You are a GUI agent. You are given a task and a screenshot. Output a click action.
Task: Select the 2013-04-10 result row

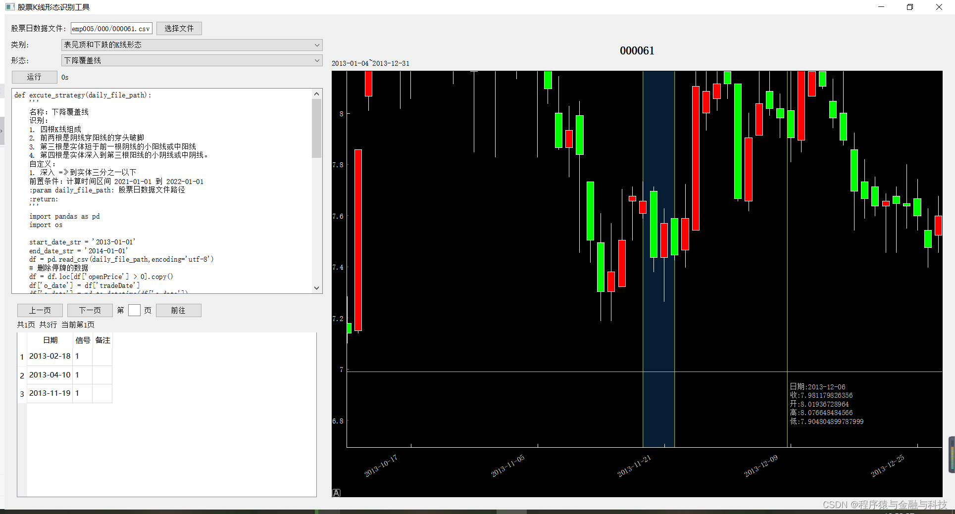(x=69, y=375)
